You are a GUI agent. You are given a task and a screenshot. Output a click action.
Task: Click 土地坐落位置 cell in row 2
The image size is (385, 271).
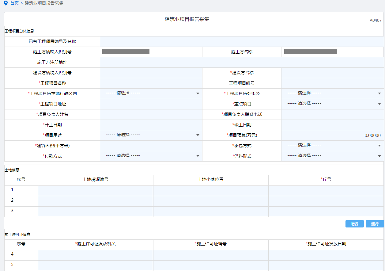click(211, 201)
